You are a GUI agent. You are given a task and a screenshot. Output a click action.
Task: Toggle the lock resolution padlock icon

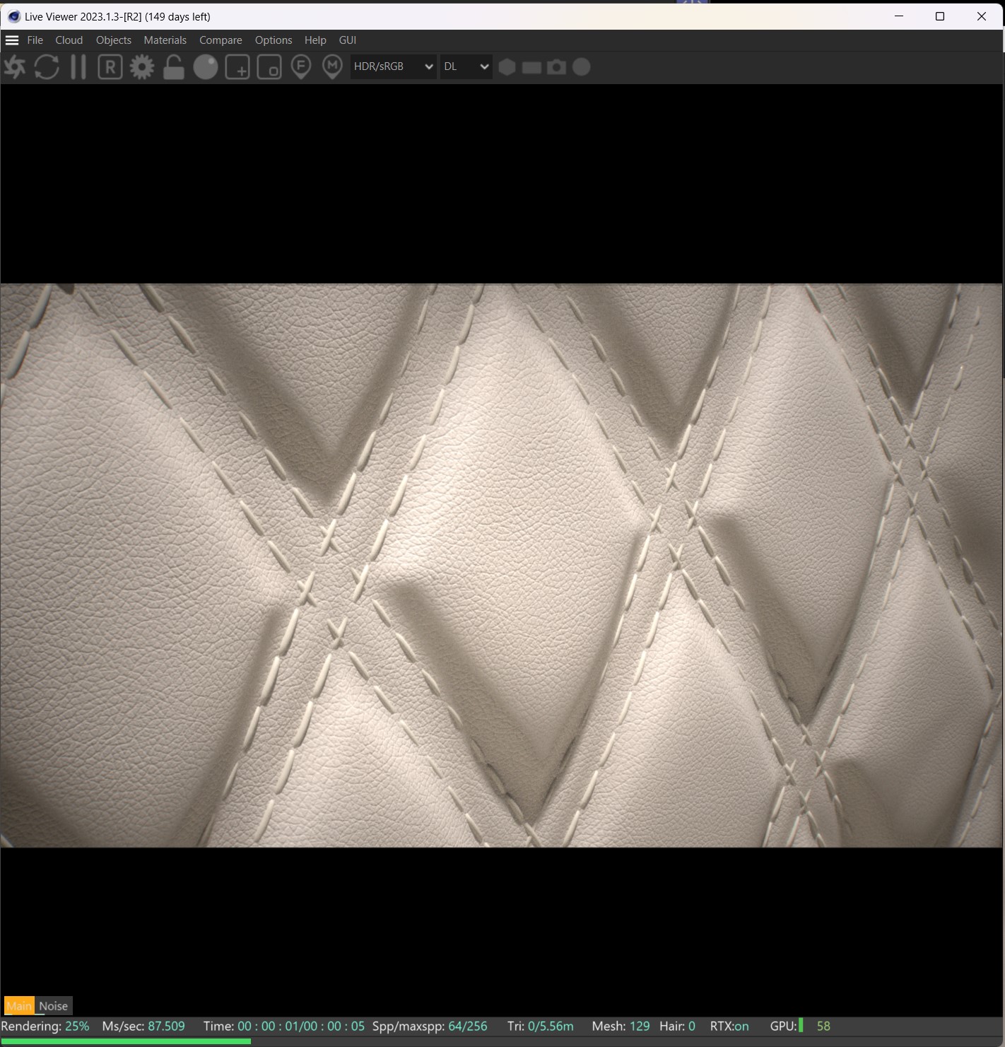point(174,67)
